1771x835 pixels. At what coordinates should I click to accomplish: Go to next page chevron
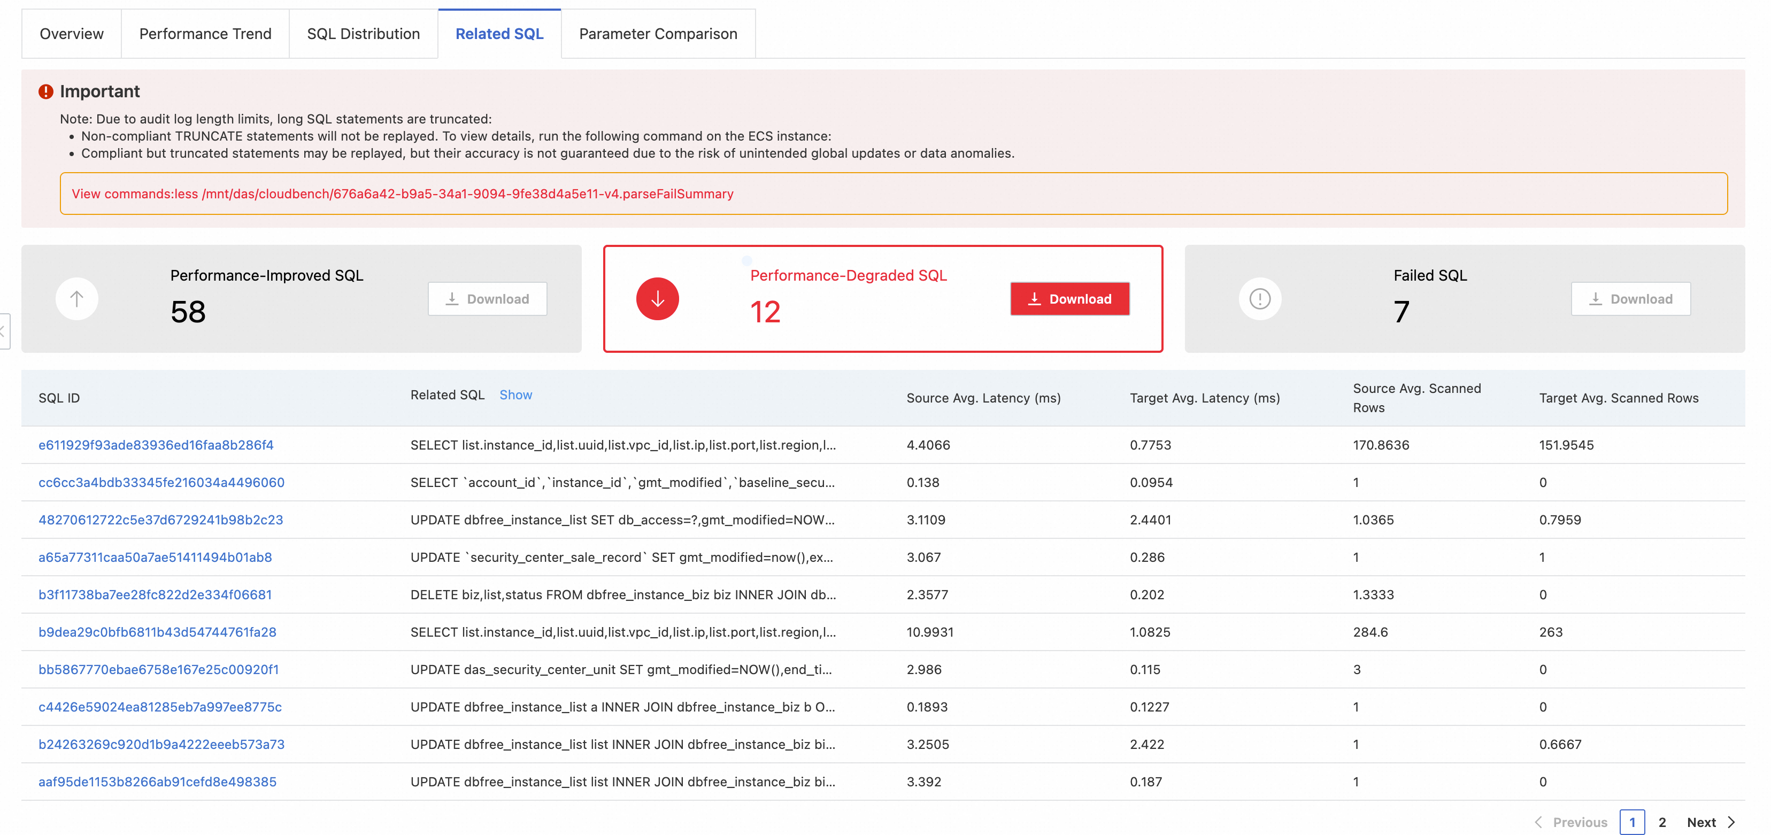click(1732, 822)
